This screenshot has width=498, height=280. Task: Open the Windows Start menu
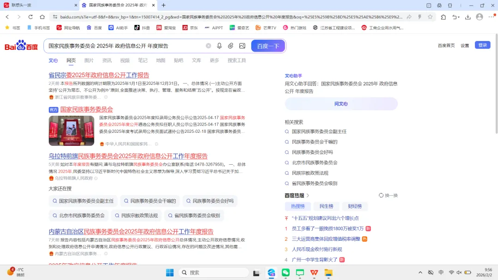[x=170, y=272]
